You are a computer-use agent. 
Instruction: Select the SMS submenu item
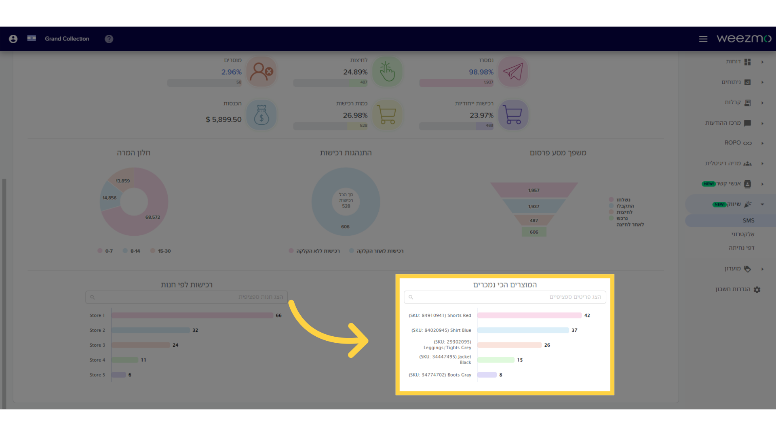[x=730, y=220]
